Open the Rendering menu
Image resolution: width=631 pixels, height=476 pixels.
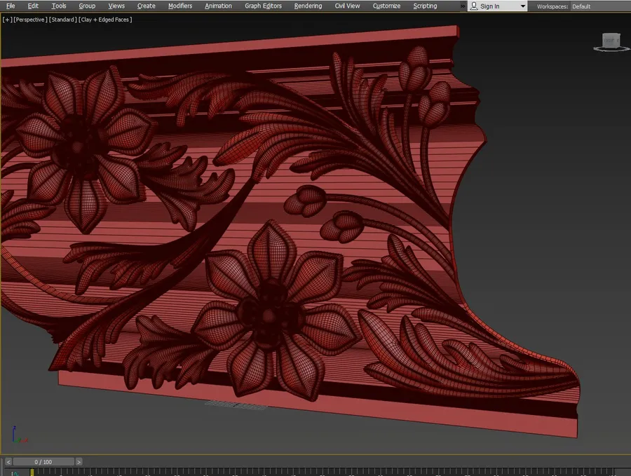tap(308, 6)
